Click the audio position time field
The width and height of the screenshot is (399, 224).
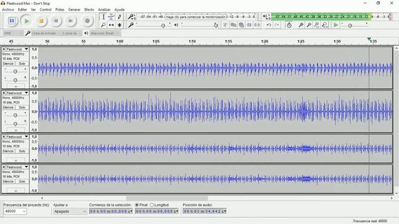(x=204, y=211)
